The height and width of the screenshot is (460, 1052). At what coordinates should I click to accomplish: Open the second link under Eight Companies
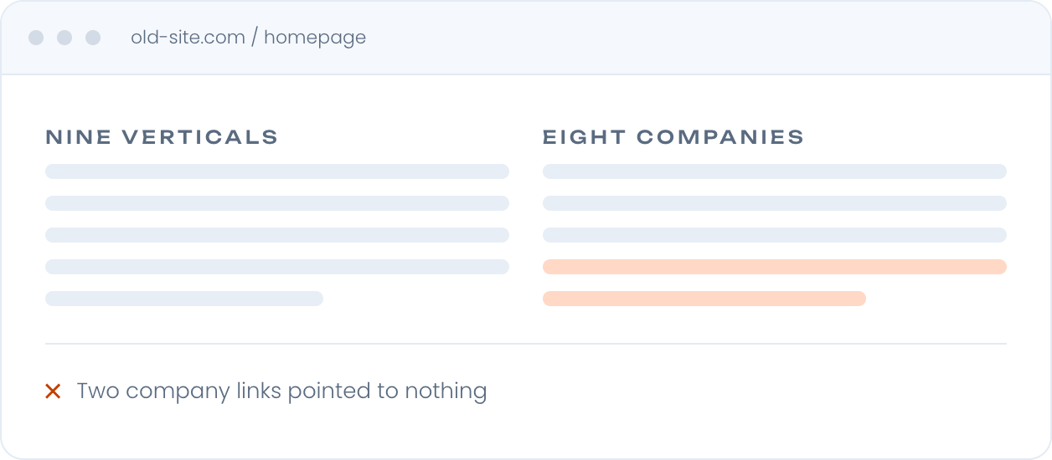click(x=775, y=203)
